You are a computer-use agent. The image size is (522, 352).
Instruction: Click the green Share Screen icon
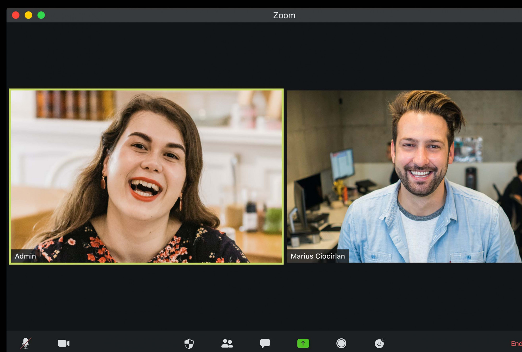coord(303,343)
